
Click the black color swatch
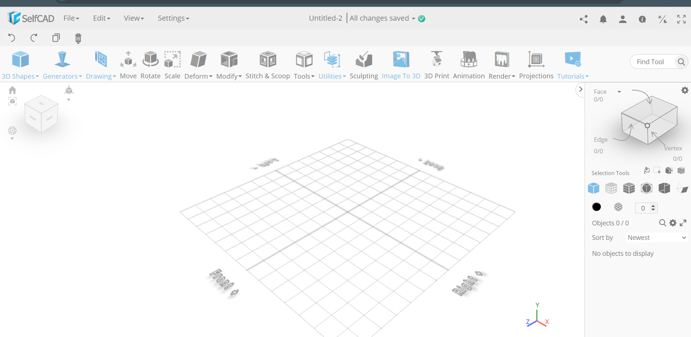click(596, 207)
